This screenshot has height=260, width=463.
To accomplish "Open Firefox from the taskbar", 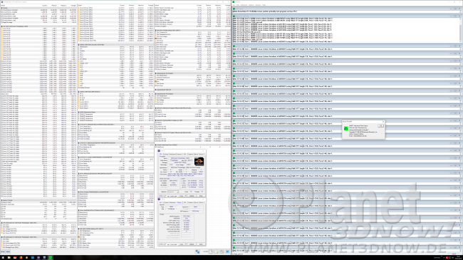I will (x=21, y=258).
